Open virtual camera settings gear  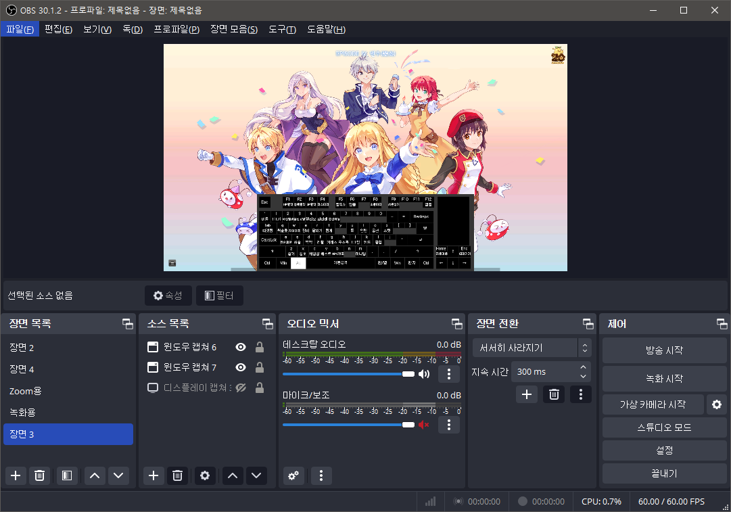[x=717, y=404]
